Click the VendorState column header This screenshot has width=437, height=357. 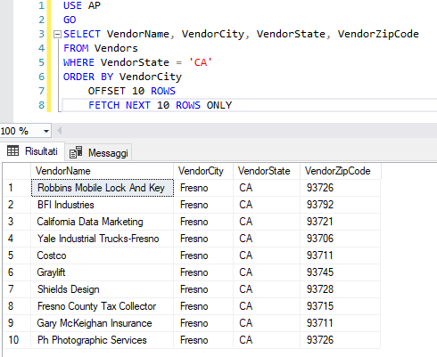coord(267,171)
